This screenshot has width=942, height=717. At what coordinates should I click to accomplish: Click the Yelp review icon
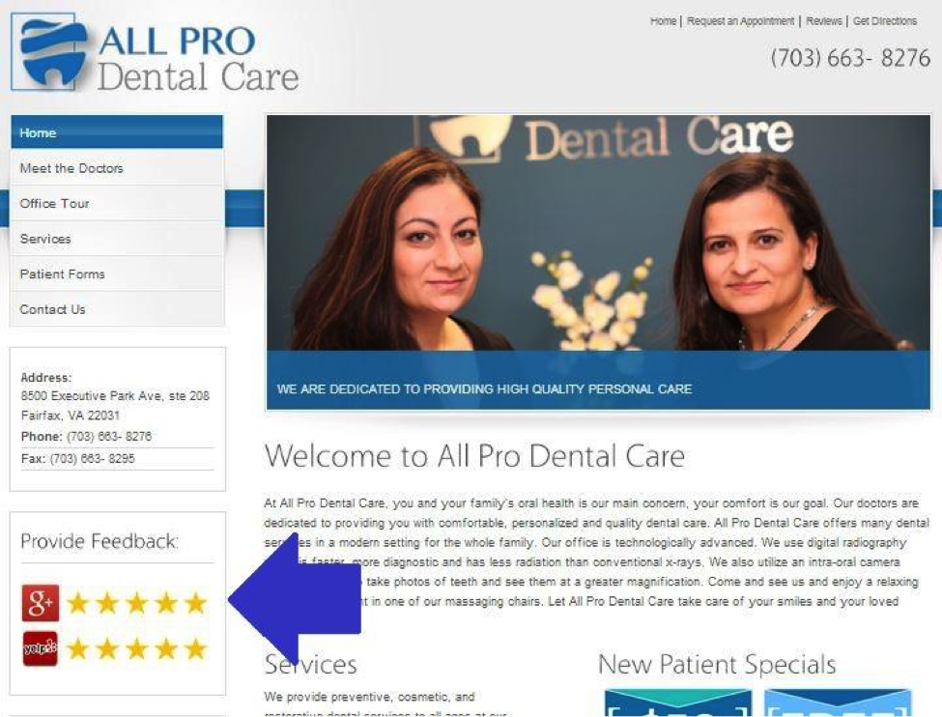point(41,648)
